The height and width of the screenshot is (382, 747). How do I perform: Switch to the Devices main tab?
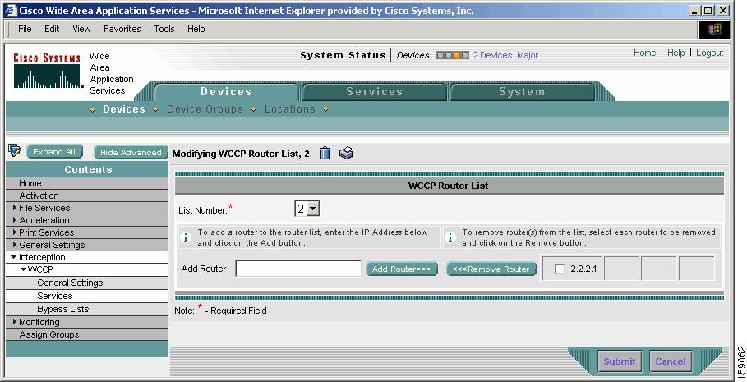(x=226, y=92)
